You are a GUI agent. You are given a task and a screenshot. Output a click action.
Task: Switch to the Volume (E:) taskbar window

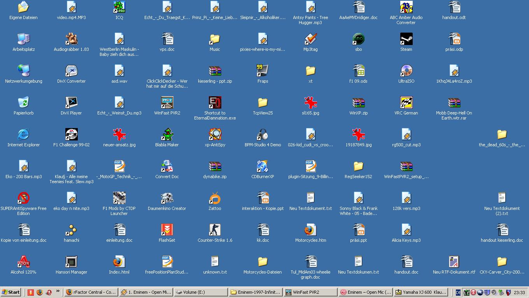pos(200,292)
